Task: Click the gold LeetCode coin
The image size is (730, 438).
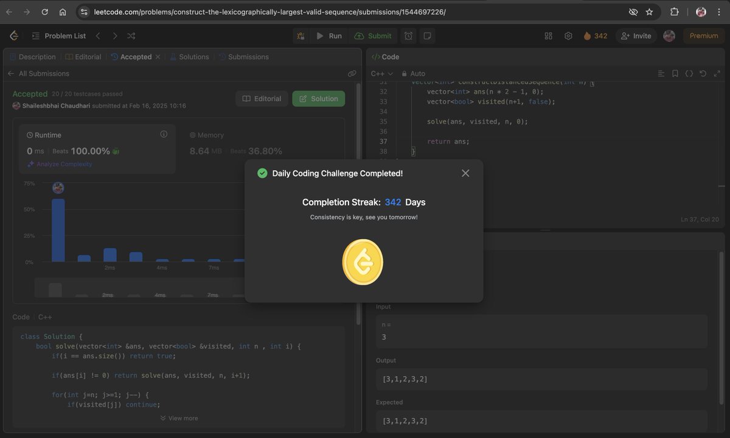Action: tap(363, 262)
